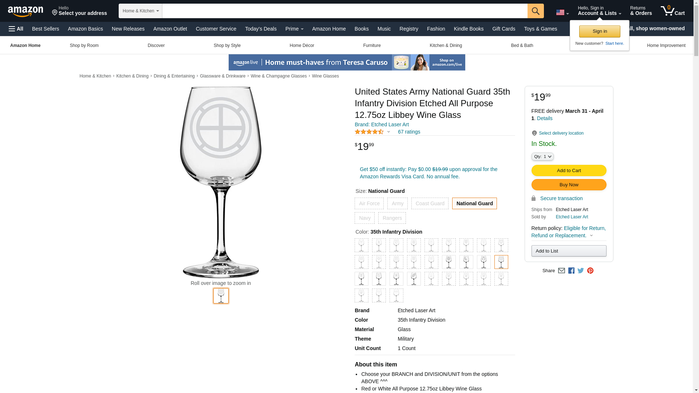Click the product search input field
Viewport: 699px width, 393px height.
[345, 11]
